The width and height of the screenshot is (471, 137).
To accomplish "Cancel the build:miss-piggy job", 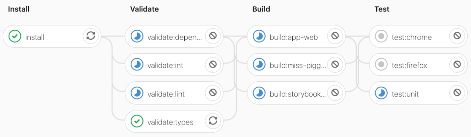I will pos(335,64).
